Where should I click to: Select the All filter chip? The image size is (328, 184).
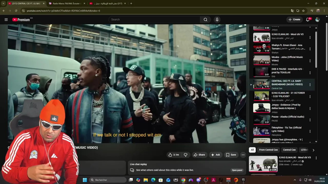(252, 150)
